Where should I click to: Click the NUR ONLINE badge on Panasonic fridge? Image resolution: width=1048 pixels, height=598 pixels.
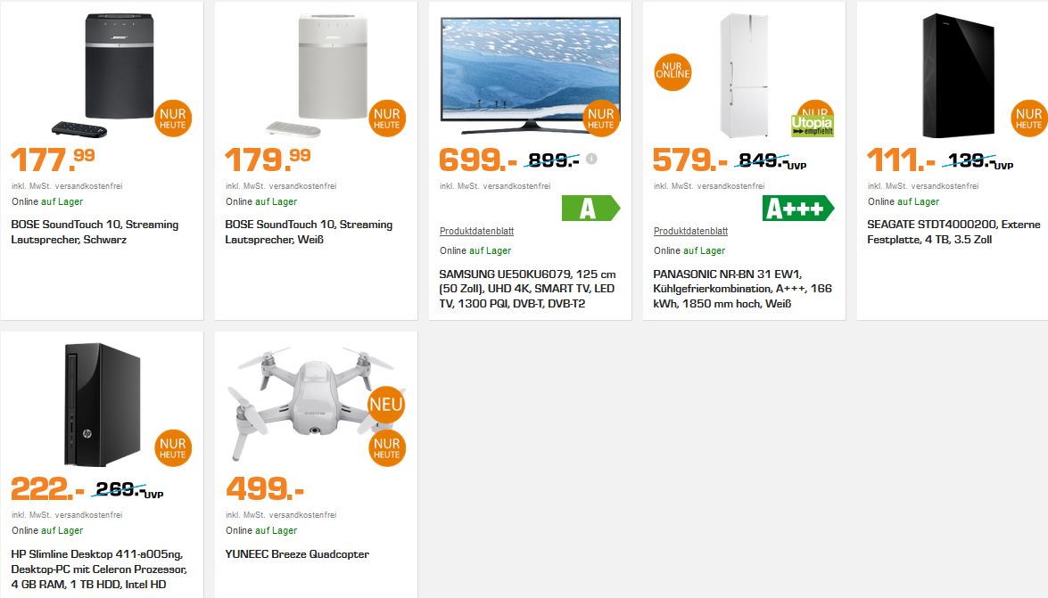point(673,71)
